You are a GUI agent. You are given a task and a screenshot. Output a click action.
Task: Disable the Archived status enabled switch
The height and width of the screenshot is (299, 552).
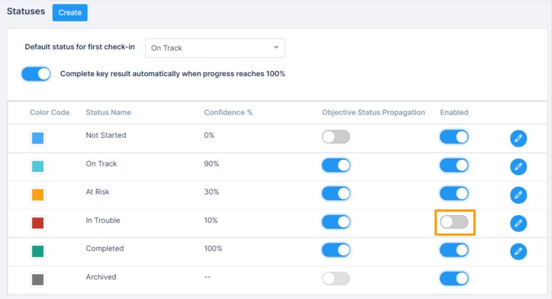[x=454, y=278]
